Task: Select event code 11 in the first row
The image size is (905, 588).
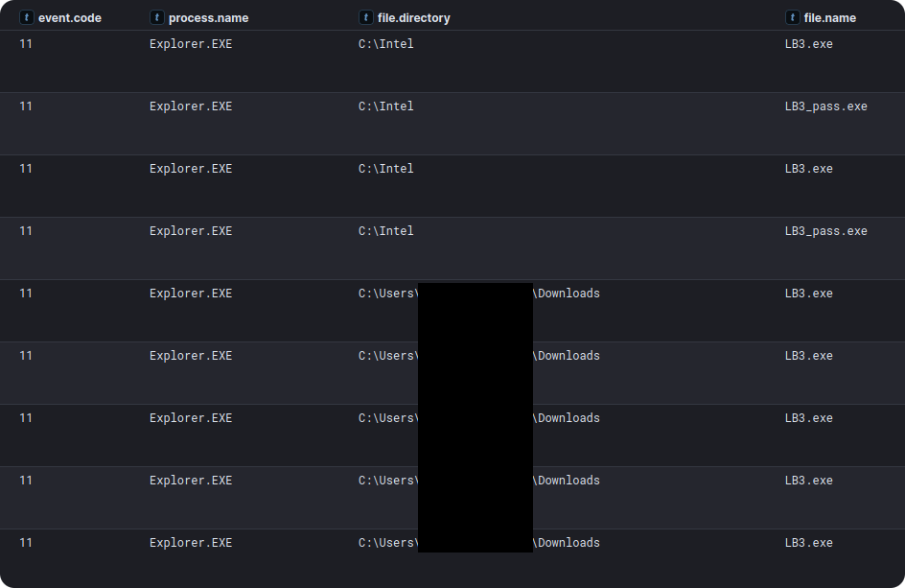Action: click(x=26, y=44)
